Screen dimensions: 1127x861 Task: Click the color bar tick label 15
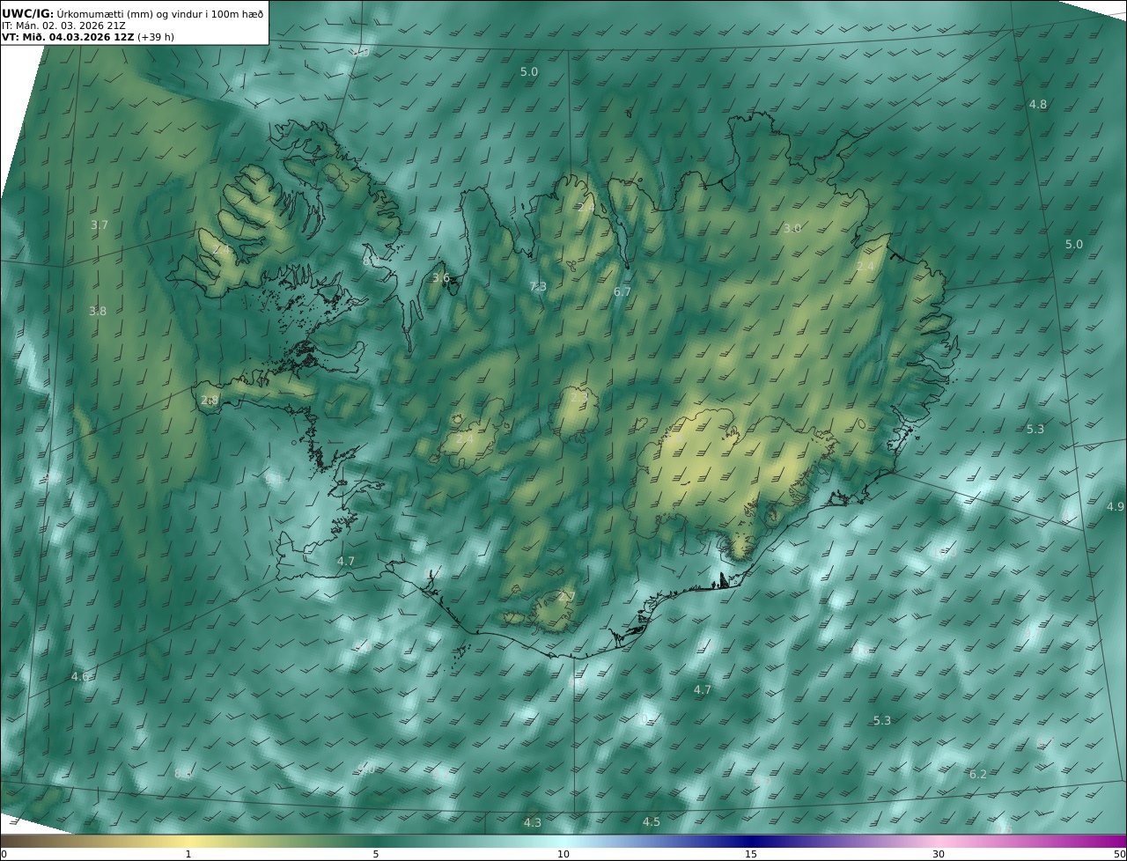click(x=751, y=854)
